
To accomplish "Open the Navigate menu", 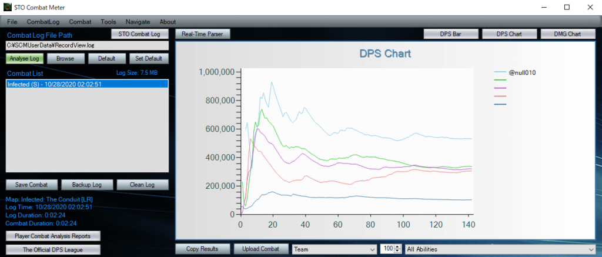I will [x=138, y=22].
